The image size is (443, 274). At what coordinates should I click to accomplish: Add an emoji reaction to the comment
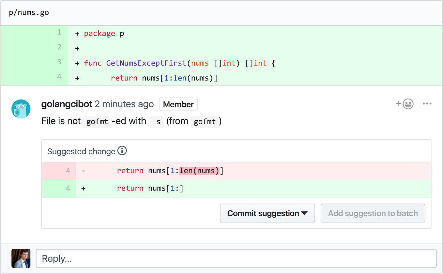405,104
